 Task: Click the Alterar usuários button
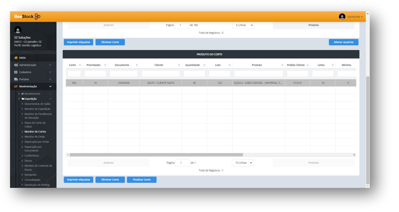pyautogui.click(x=343, y=42)
